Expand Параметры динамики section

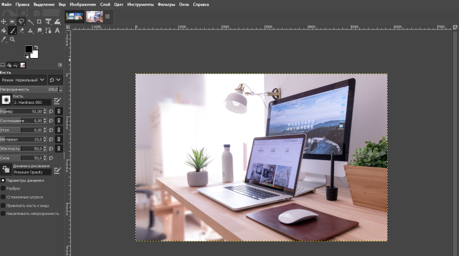(x=3, y=180)
